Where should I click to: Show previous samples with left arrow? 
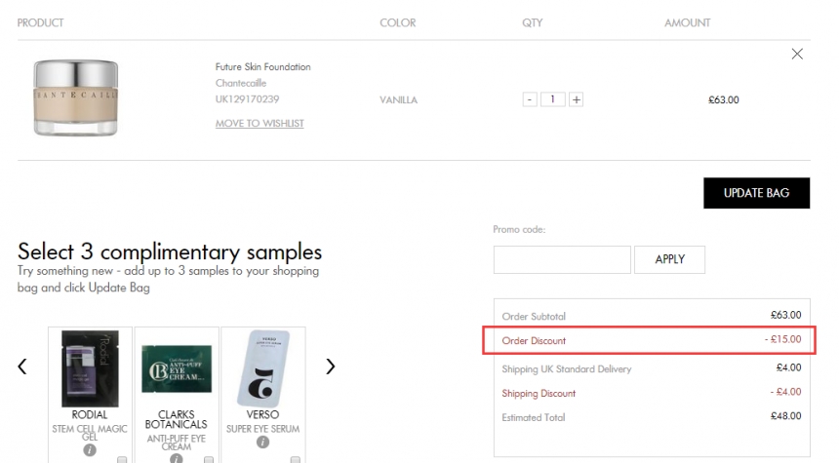[x=22, y=367]
